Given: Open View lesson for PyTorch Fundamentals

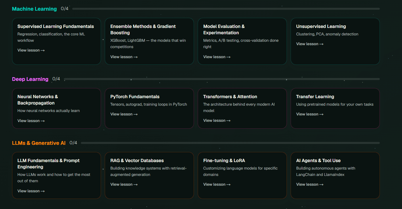Looking at the screenshot, I should 124,114.
